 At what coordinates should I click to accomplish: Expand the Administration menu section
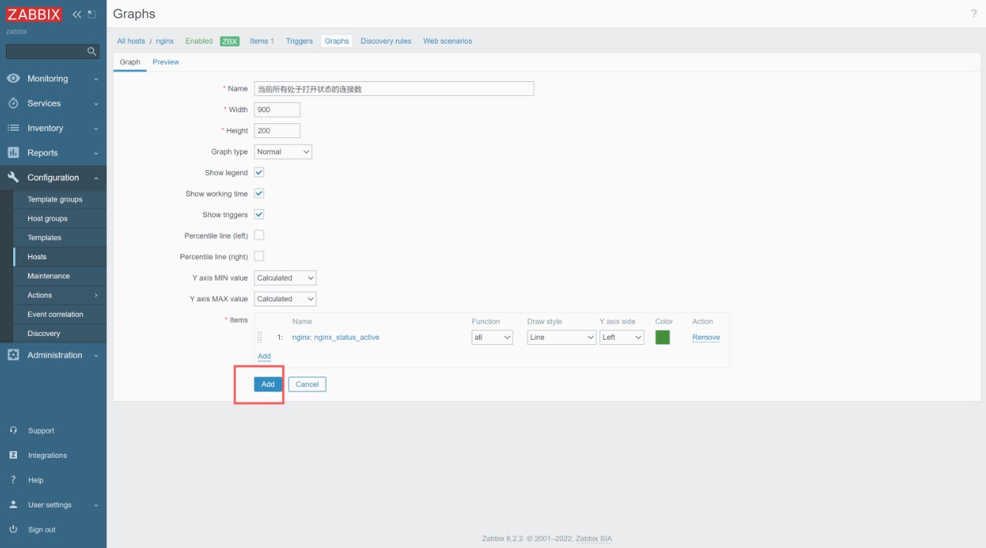click(x=96, y=355)
